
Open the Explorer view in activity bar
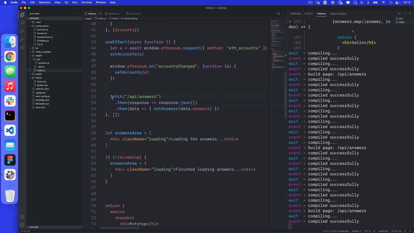coord(22,14)
